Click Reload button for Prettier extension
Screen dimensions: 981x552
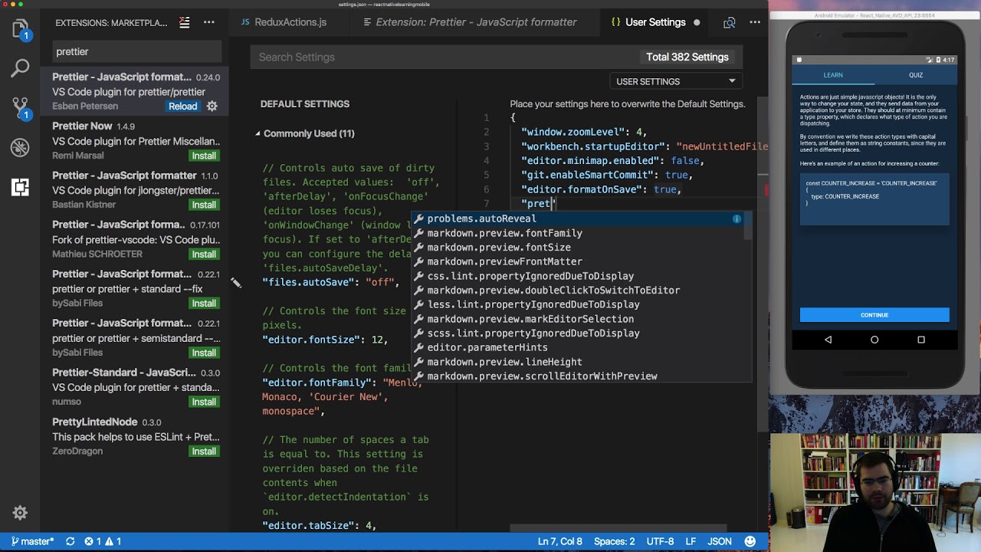(183, 106)
